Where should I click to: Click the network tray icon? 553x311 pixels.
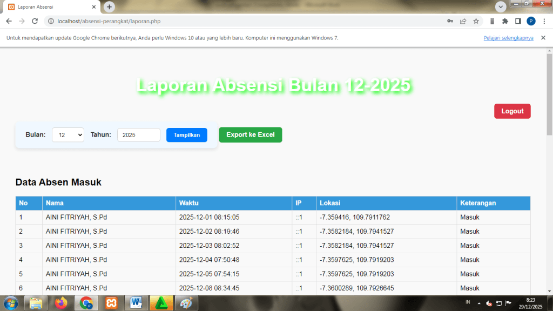[498, 303]
